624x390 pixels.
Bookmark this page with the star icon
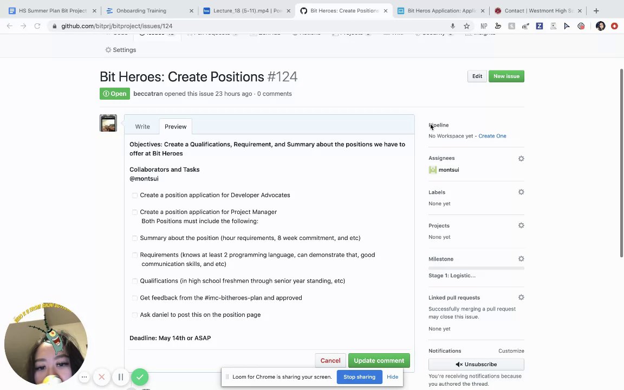click(x=466, y=26)
